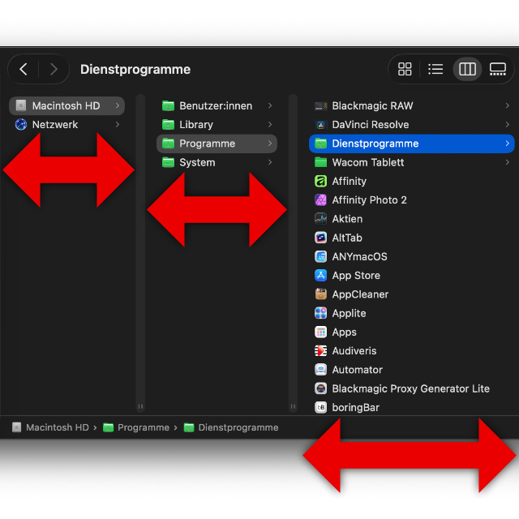Screen dimensions: 519x519
Task: Select the Programme folder row
Action: click(x=217, y=144)
